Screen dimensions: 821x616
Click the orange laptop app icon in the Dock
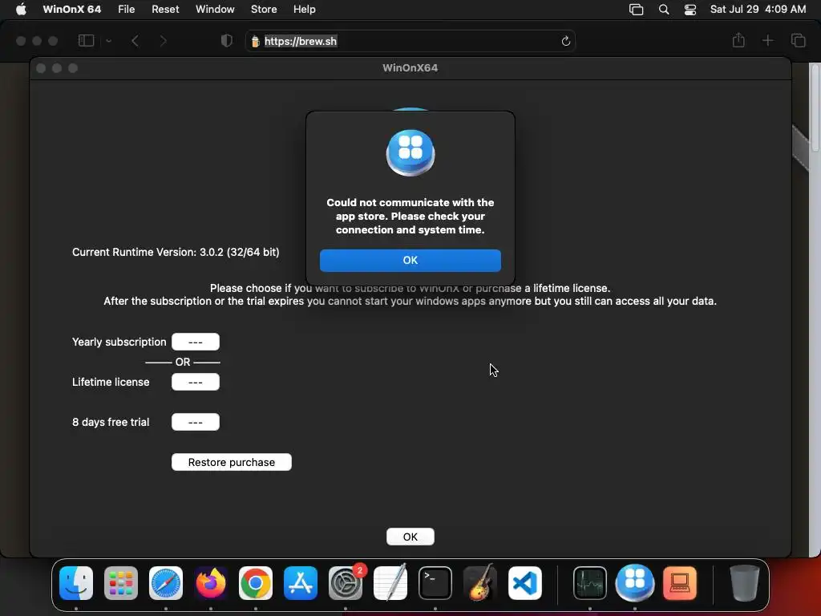click(x=680, y=583)
